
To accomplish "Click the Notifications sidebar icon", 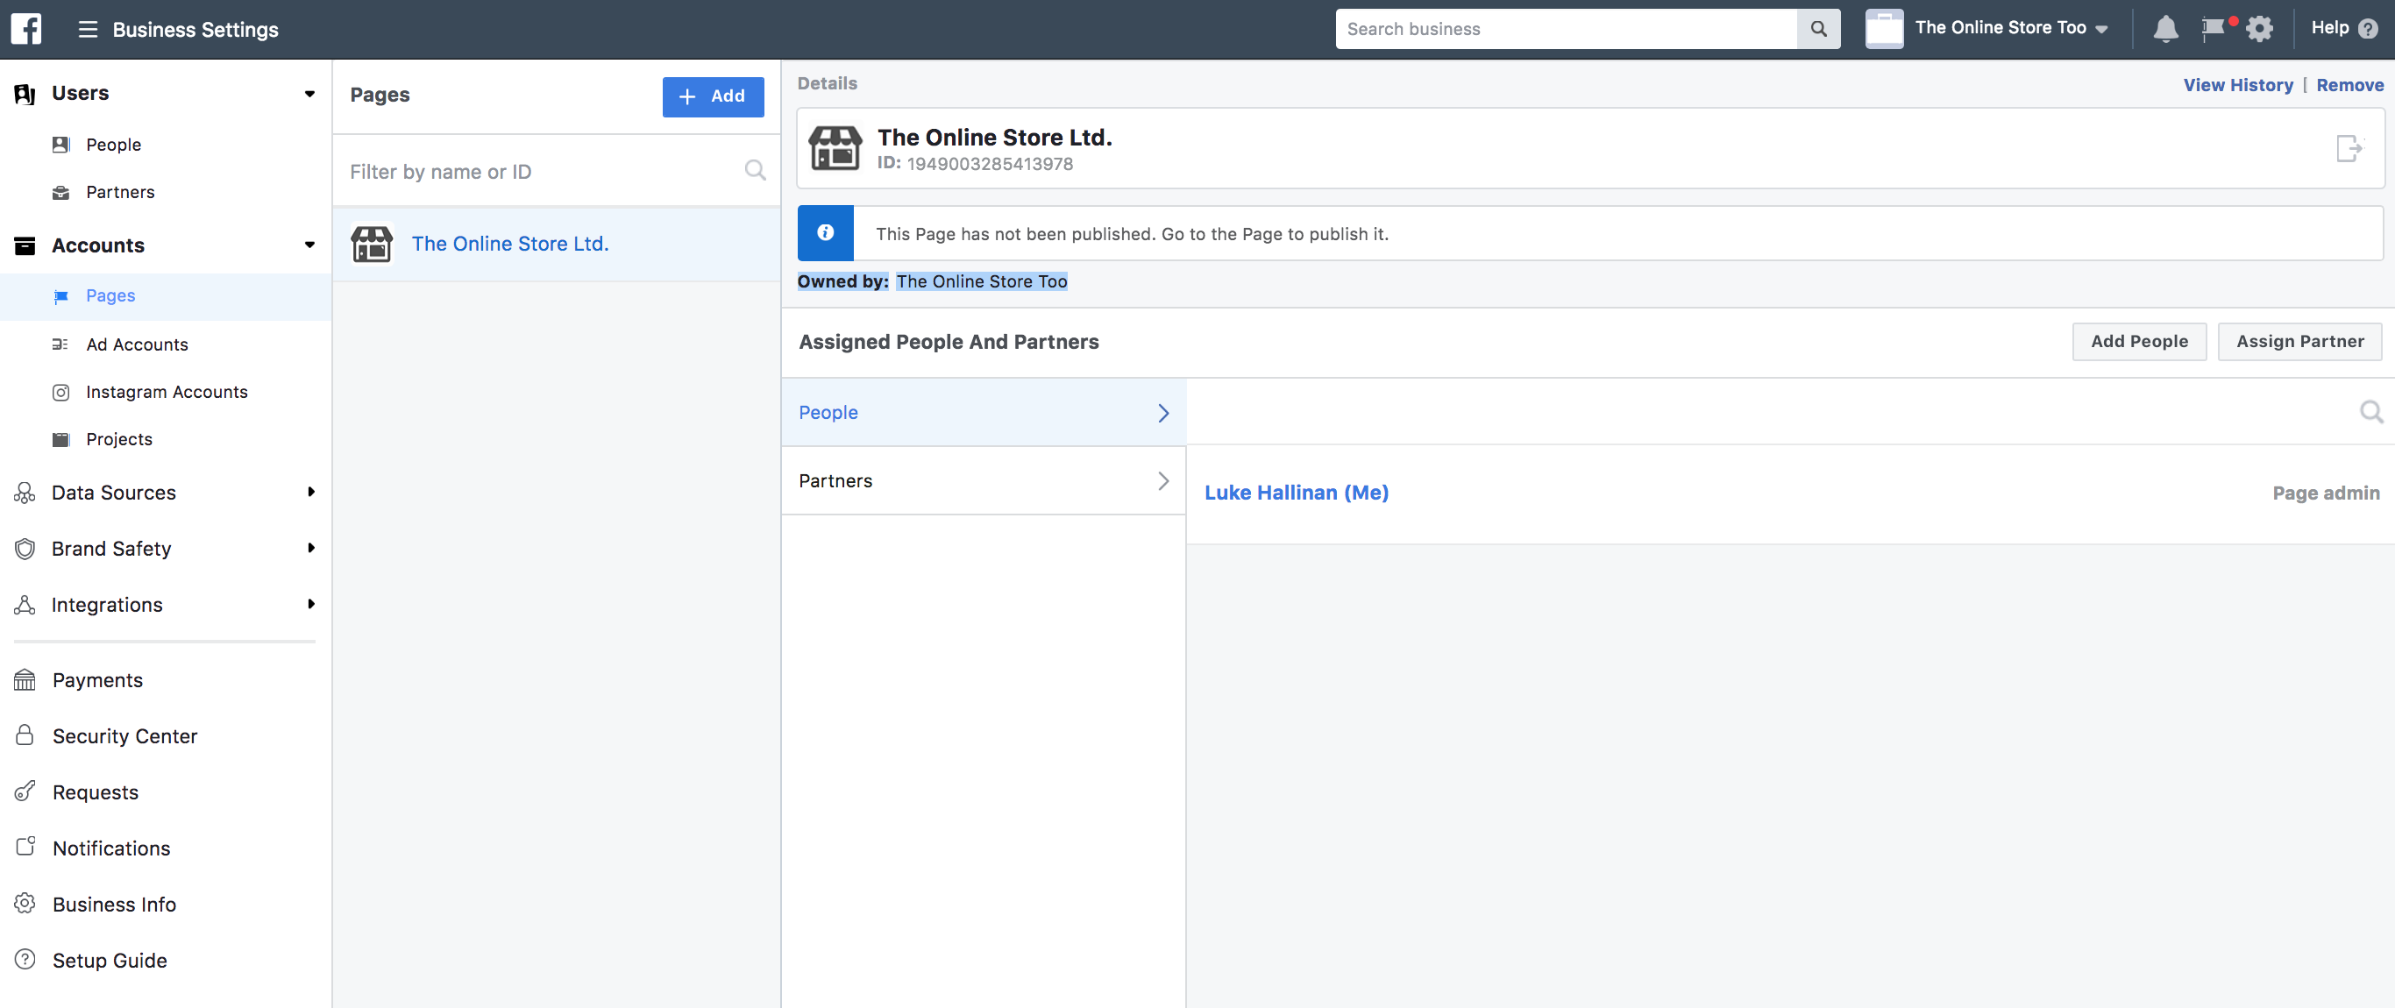I will click(25, 846).
